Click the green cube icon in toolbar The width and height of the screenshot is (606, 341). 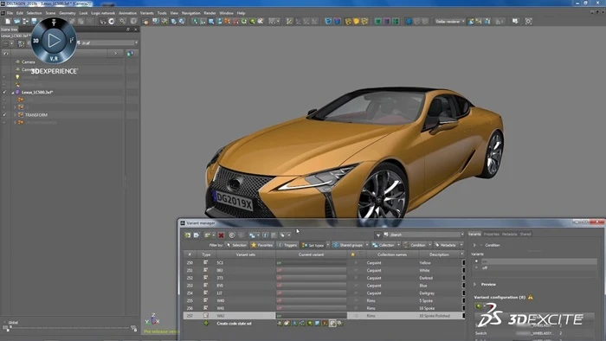[378, 22]
